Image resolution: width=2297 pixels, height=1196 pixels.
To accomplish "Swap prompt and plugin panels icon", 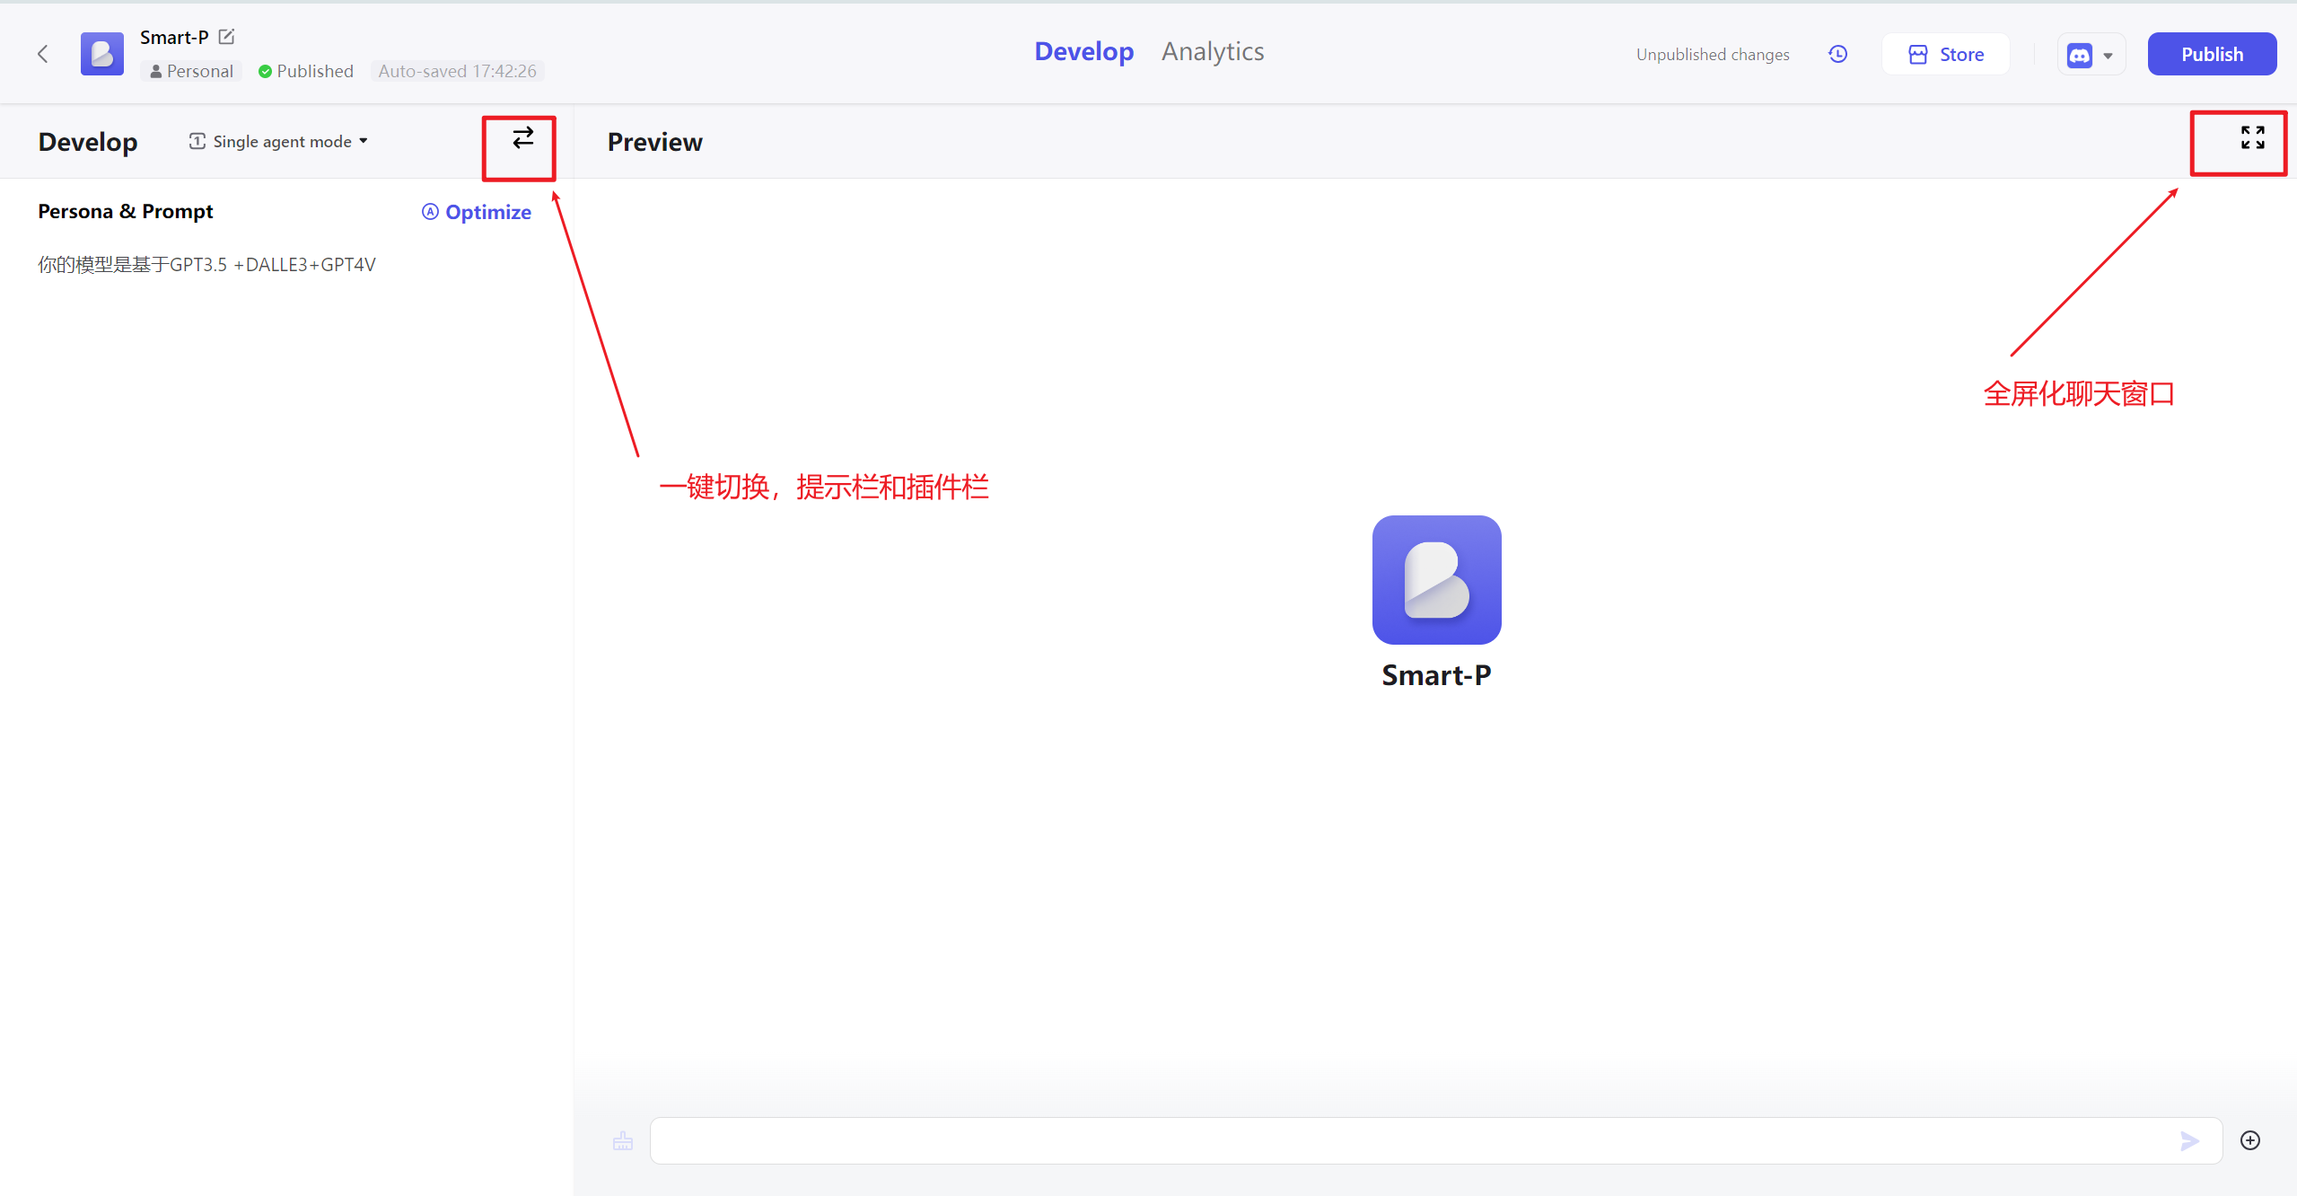I will coord(522,137).
